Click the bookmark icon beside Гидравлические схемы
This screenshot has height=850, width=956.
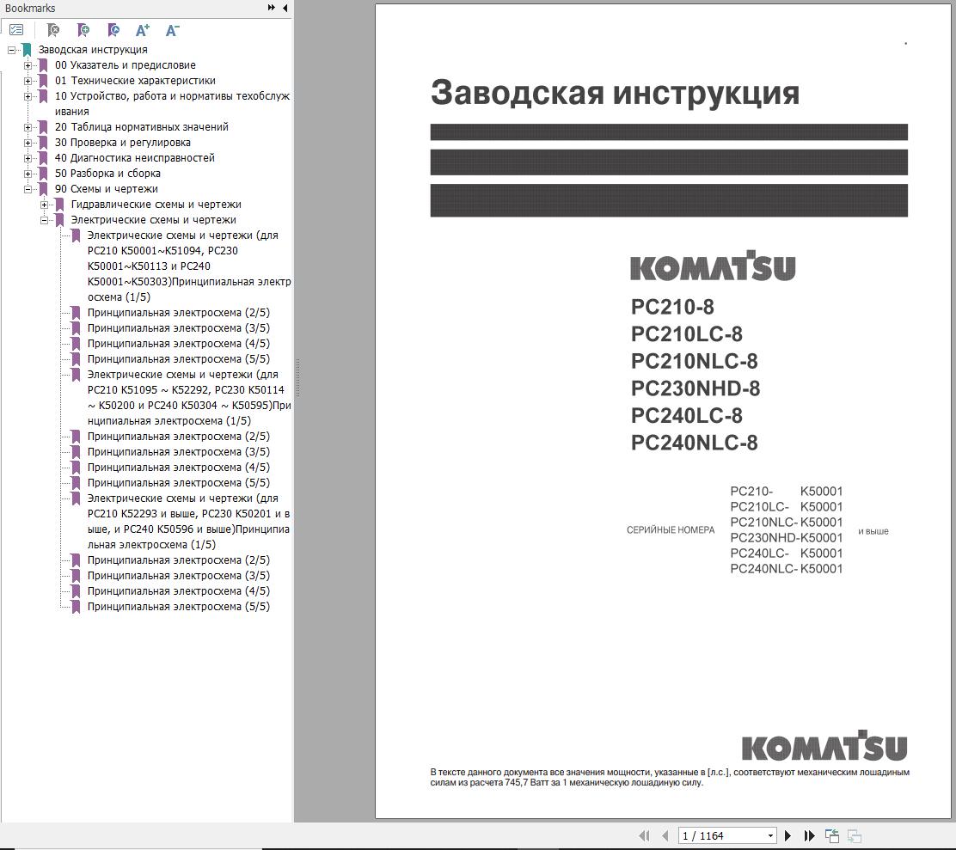click(60, 205)
